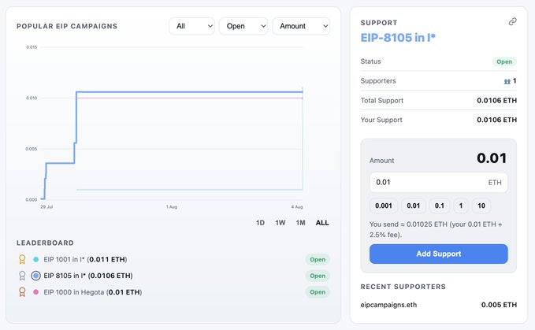
Task: Switch chart range to 1M
Action: 301,223
